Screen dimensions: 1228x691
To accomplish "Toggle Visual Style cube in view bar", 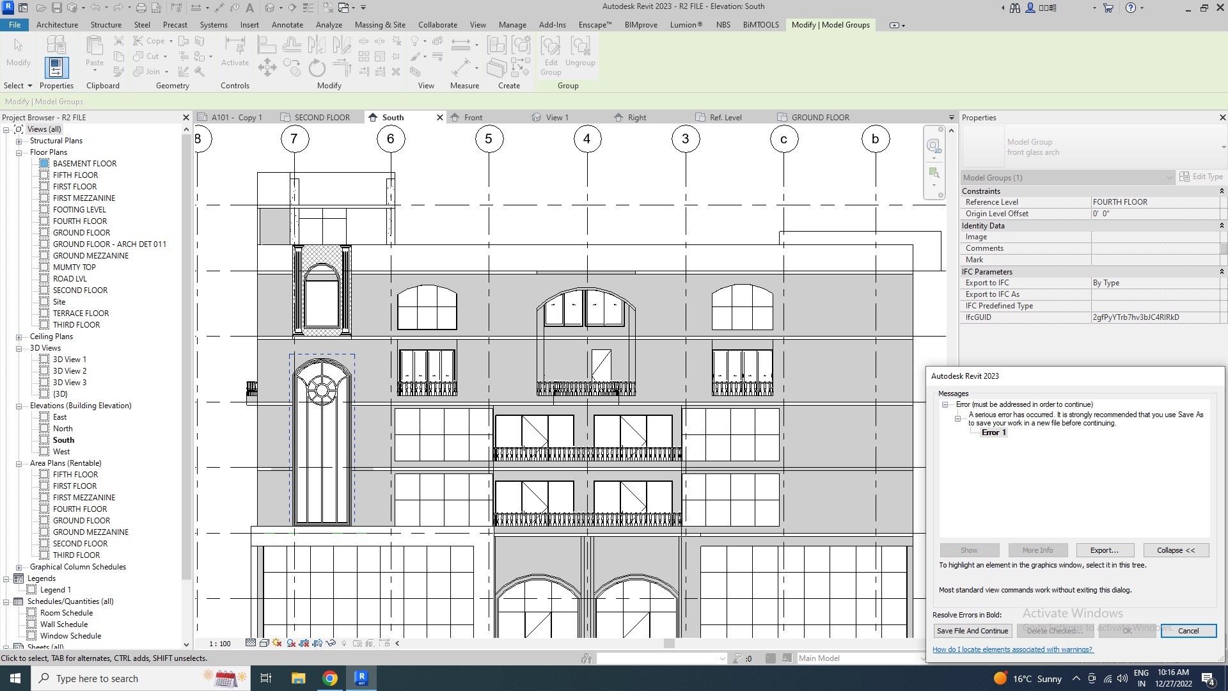I will 264,643.
